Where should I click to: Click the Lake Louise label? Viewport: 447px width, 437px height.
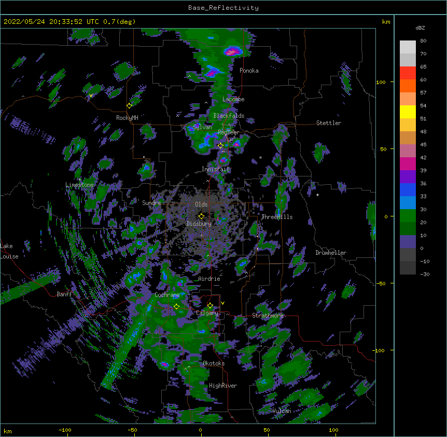point(9,251)
